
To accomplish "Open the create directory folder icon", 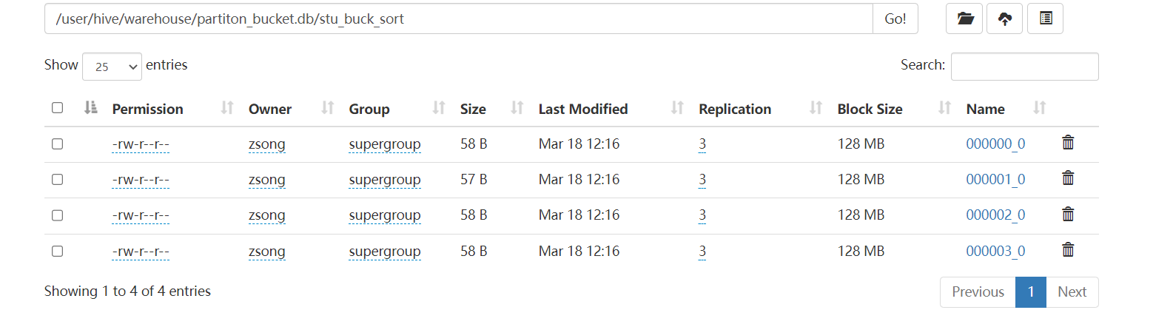I will (964, 18).
